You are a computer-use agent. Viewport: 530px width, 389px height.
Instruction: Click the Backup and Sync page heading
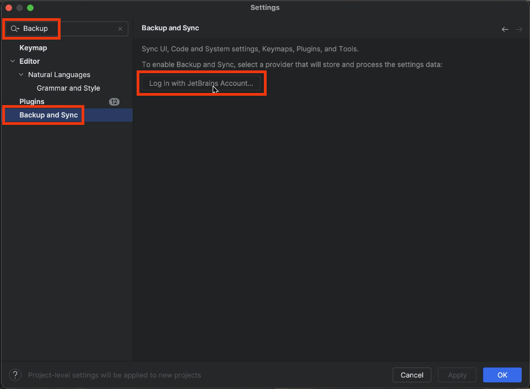click(x=170, y=28)
